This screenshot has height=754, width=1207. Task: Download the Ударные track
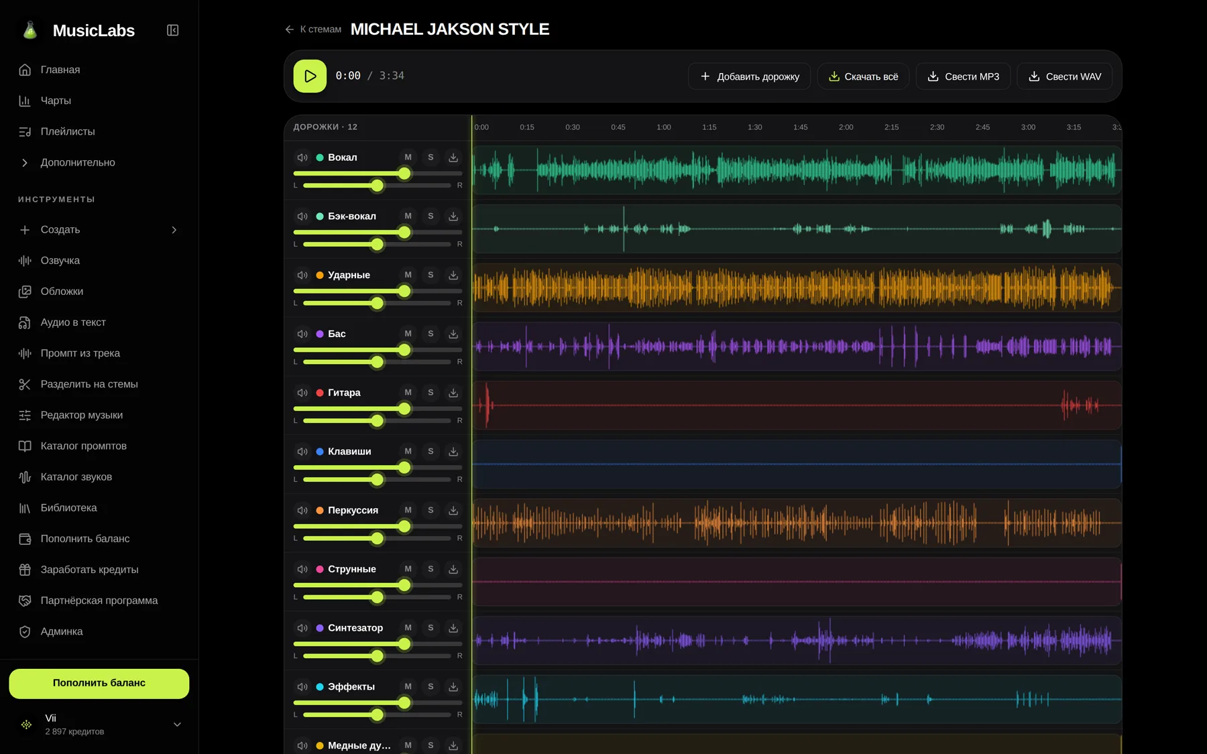453,275
